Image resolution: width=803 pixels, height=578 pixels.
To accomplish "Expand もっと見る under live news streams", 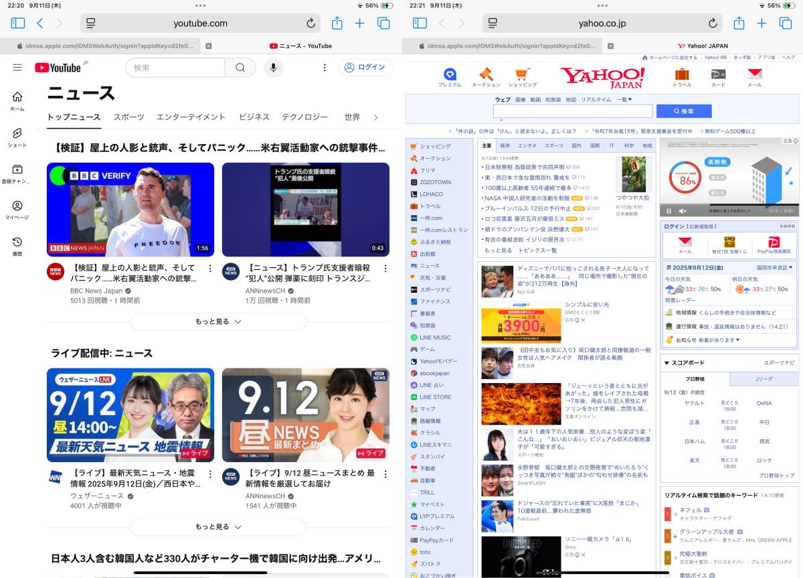I will (217, 526).
